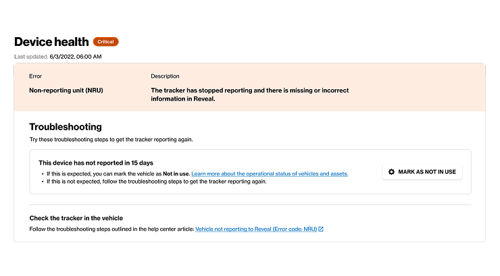This screenshot has height=276, width=500.
Task: Click the external-link icon after the NRU article
Action: [321, 229]
